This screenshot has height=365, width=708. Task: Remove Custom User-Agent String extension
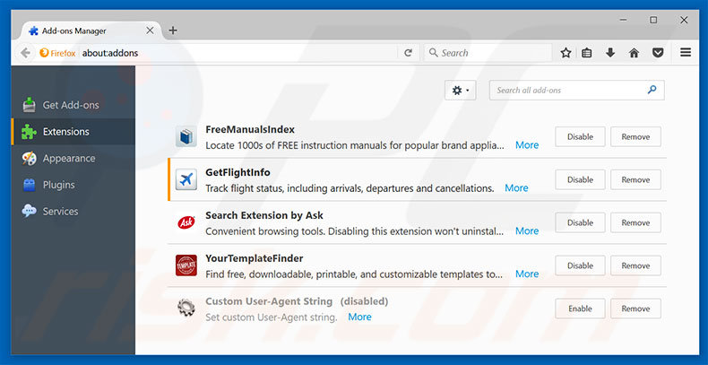point(635,309)
